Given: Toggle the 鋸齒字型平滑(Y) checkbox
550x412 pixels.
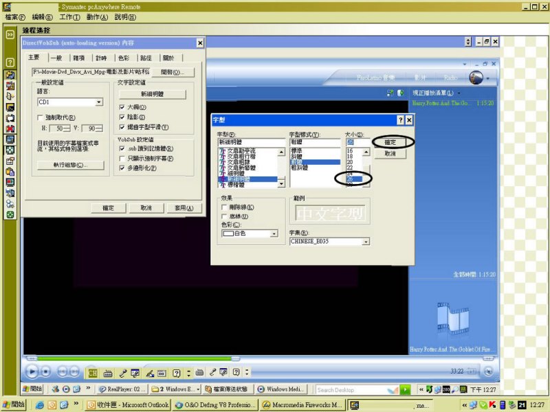Looking at the screenshot, I should pos(122,127).
